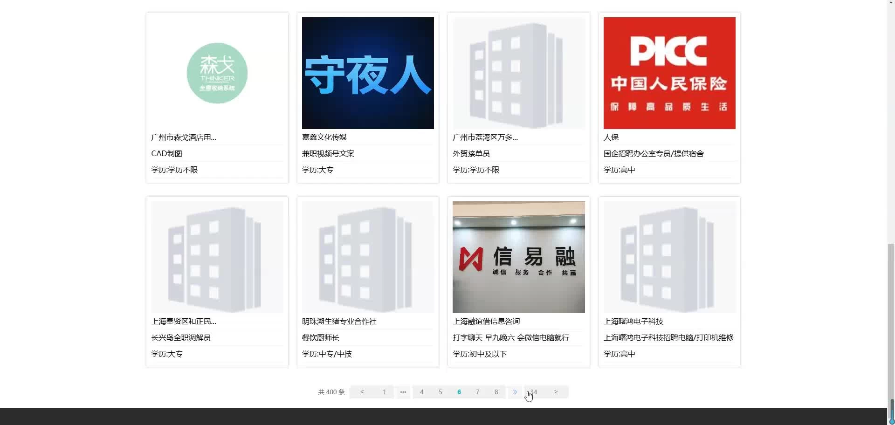Open the 守夜人 company image

pos(368,73)
